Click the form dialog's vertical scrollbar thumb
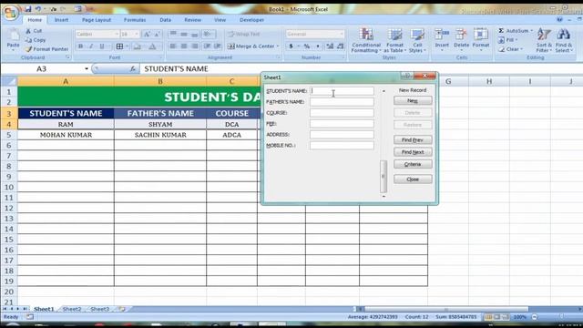Screen dimensions: 583x328 pyautogui.click(x=384, y=176)
